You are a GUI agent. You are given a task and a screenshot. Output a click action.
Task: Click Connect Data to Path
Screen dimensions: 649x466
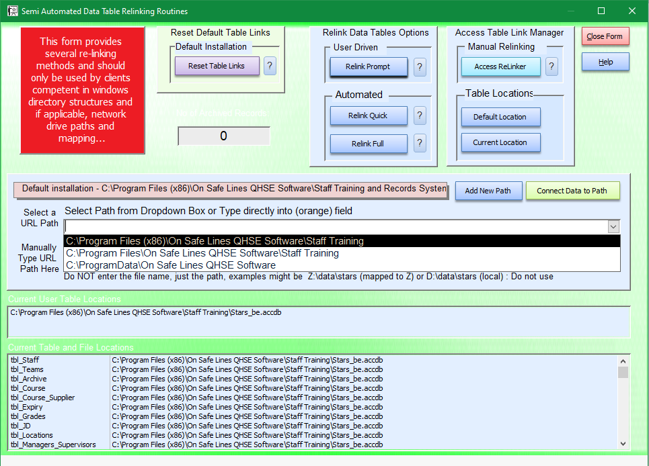[572, 191]
